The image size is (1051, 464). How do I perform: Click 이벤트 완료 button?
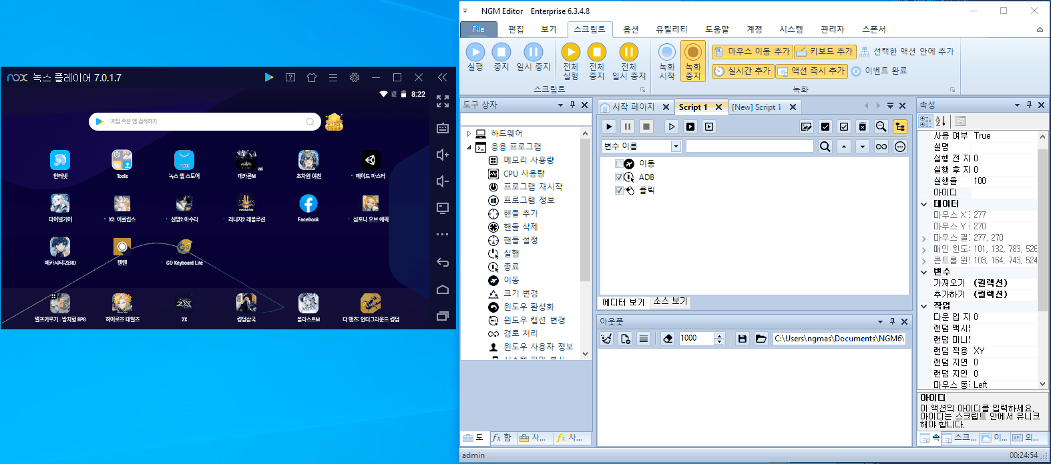coord(879,71)
